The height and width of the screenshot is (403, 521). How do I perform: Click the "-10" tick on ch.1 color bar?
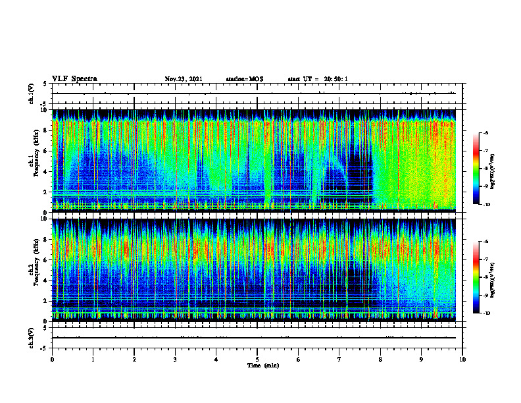coord(486,205)
